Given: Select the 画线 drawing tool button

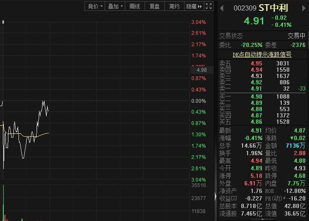Looking at the screenshot, I should click(x=135, y=6).
